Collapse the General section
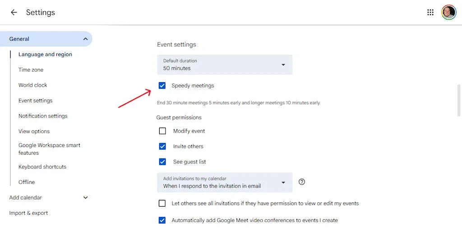The image size is (462, 231). coord(85,39)
